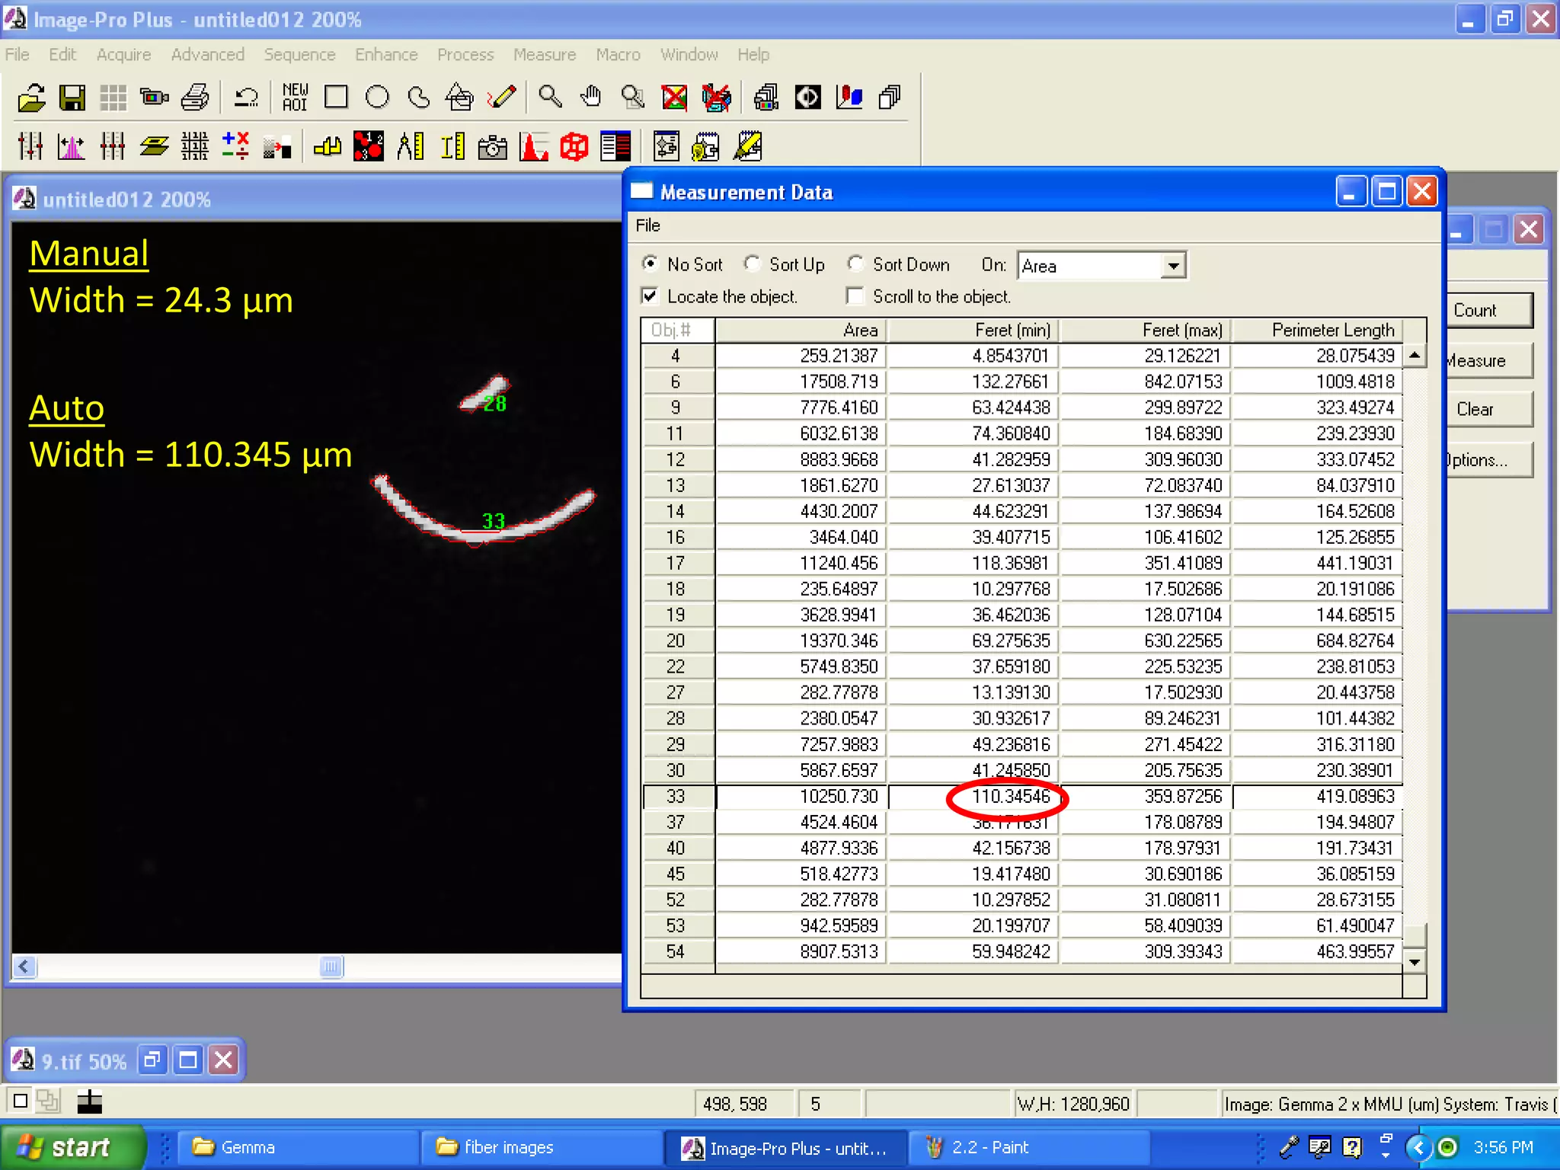
Task: Click the Count button in the background dialog
Action: (1488, 310)
